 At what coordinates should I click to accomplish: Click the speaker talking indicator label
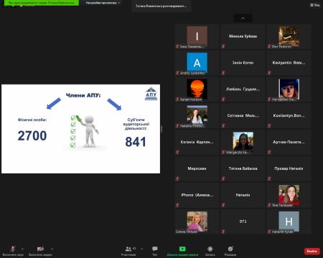point(161,6)
